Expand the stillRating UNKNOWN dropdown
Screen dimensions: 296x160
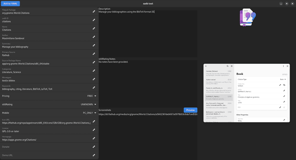pyautogui.click(x=89, y=104)
